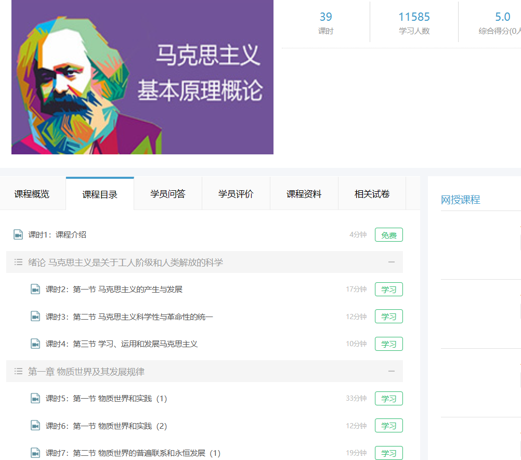Screen dimensions: 521x460
Task: Open lesson 第二节 马克思主义科学性与革命性的统一
Action: click(x=129, y=317)
